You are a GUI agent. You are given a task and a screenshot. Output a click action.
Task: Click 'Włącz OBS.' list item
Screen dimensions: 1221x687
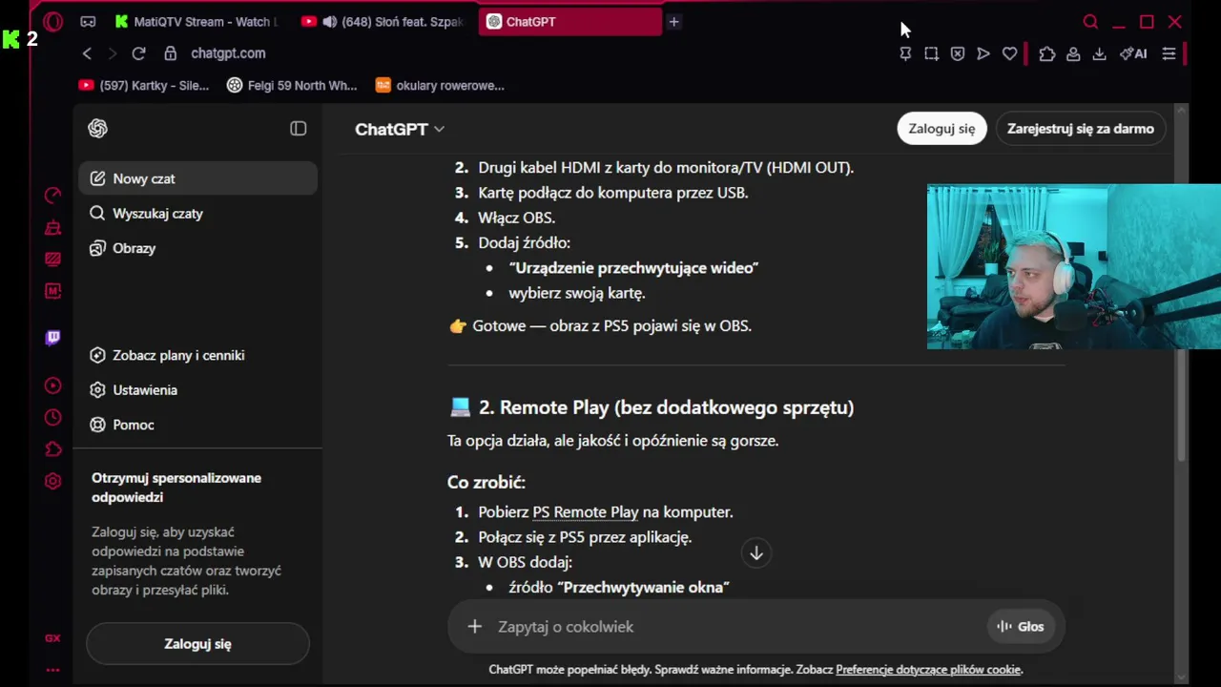click(516, 218)
